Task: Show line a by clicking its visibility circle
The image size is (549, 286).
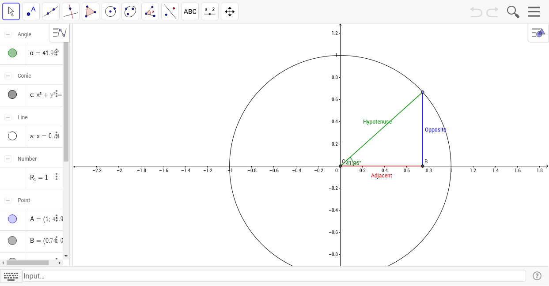Action: click(12, 136)
